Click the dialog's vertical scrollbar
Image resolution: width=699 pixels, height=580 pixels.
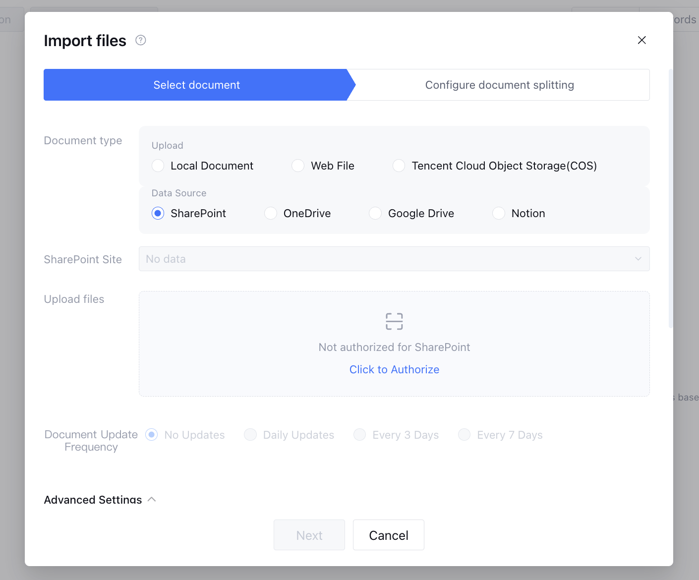(x=671, y=198)
